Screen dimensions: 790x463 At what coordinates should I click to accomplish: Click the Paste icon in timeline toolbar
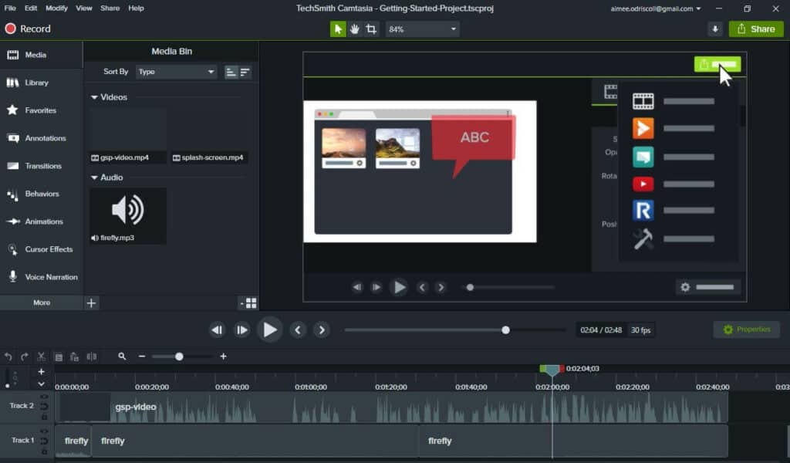pos(75,357)
